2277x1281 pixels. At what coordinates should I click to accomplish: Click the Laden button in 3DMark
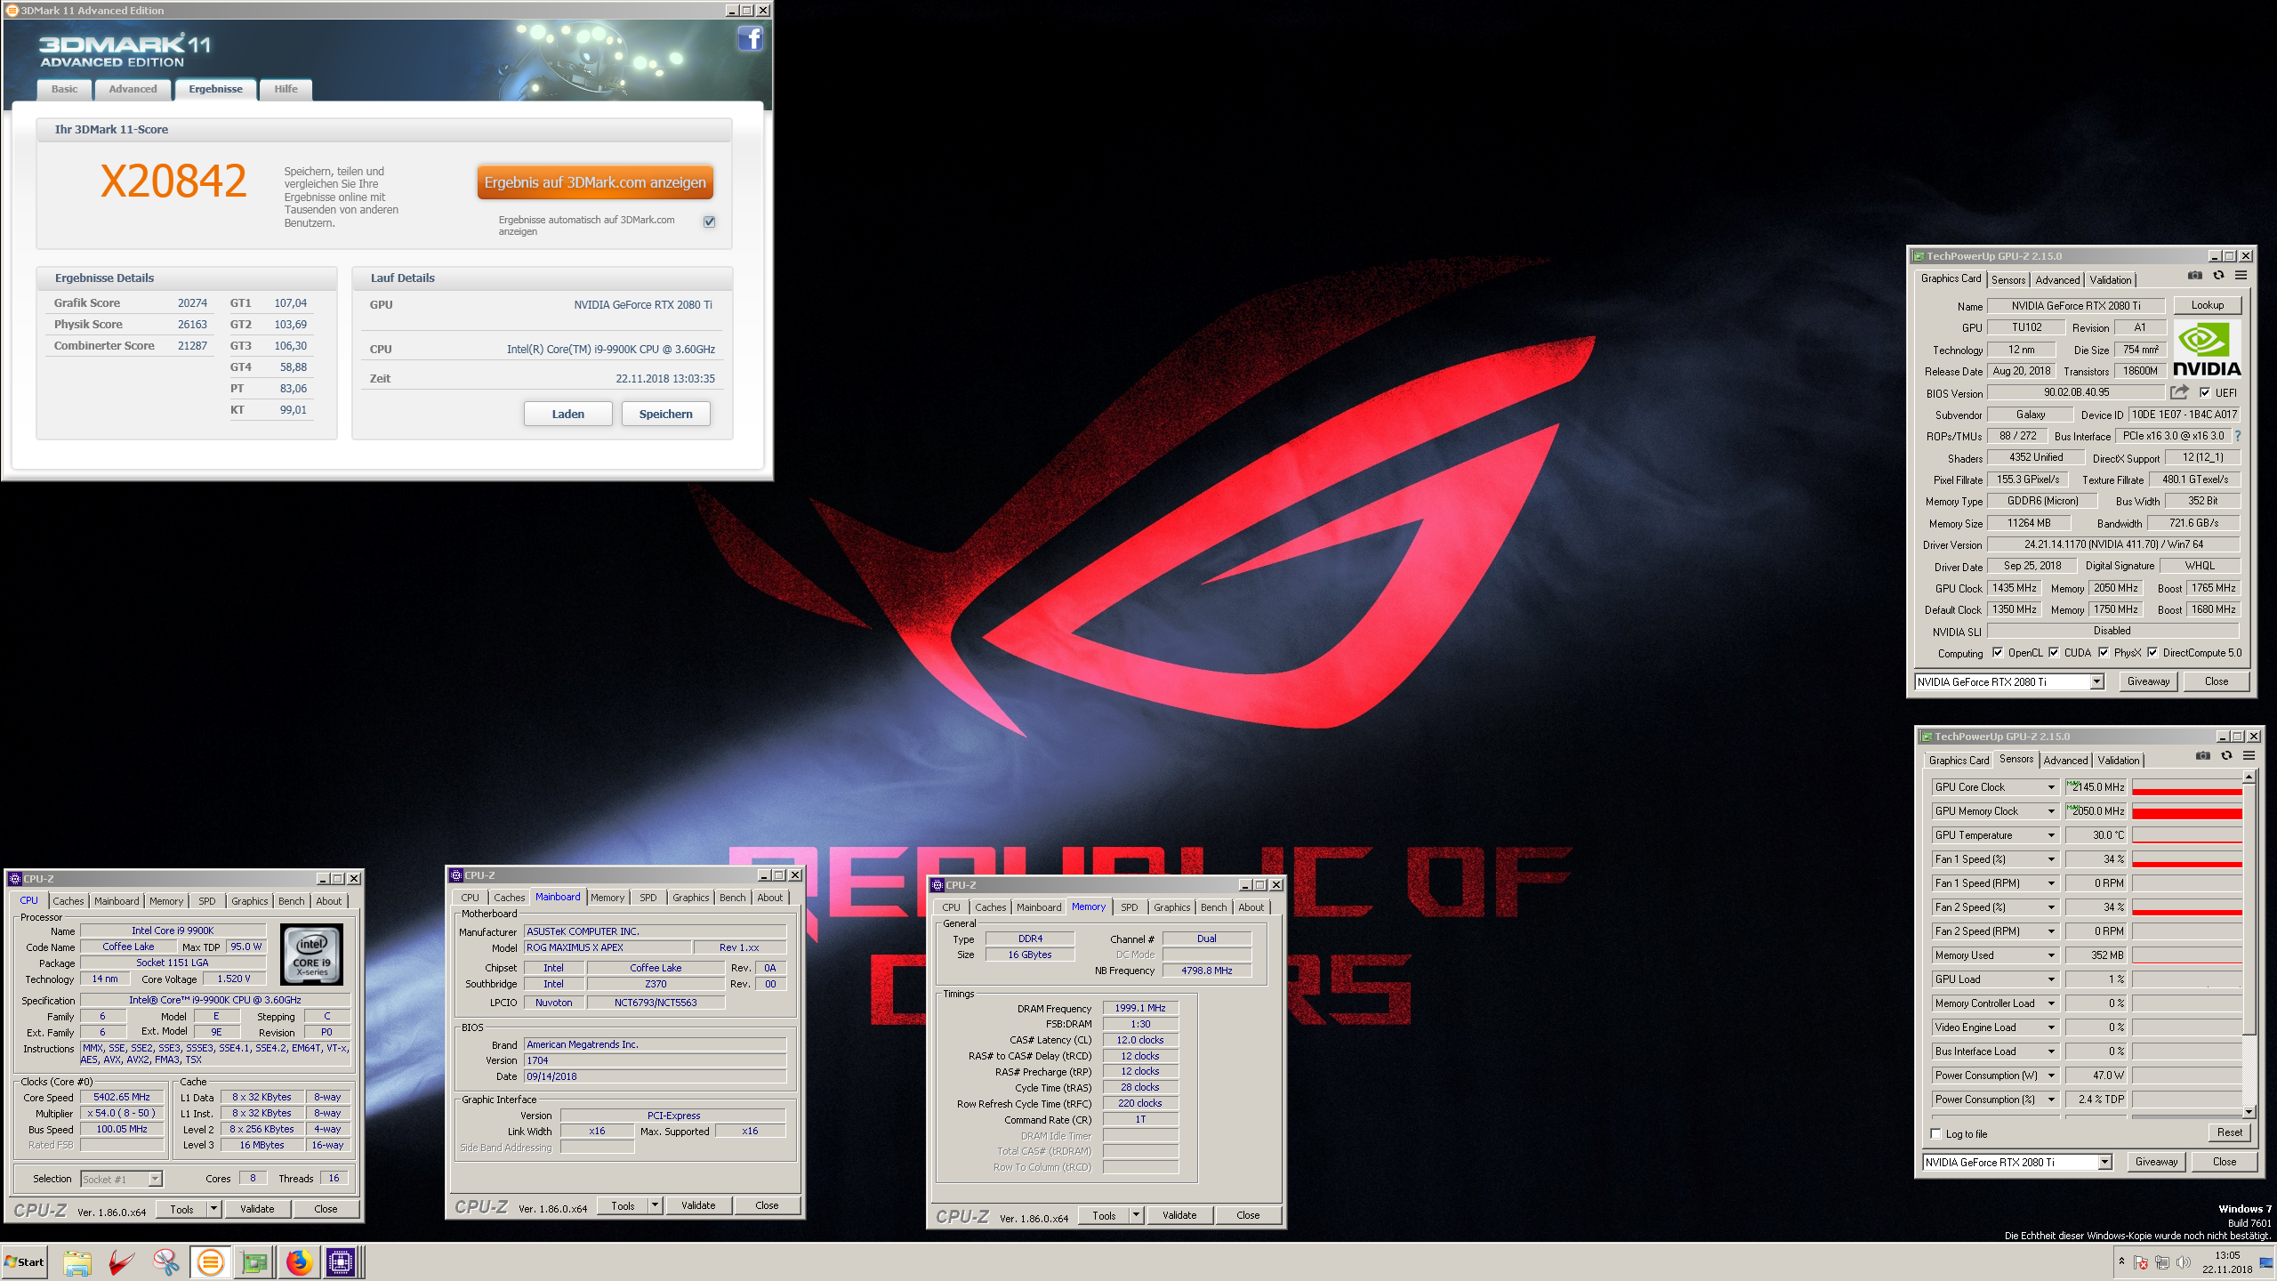(x=567, y=414)
